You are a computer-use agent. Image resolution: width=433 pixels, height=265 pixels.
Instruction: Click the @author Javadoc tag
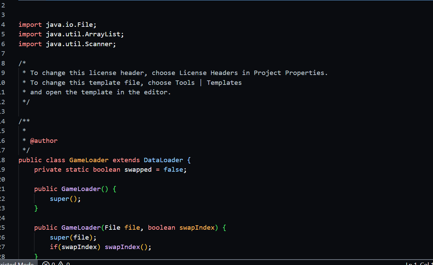click(44, 140)
